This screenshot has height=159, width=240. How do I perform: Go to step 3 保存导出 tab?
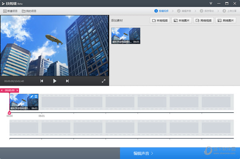pos(207,11)
